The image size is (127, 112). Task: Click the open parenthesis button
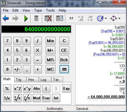point(46,89)
